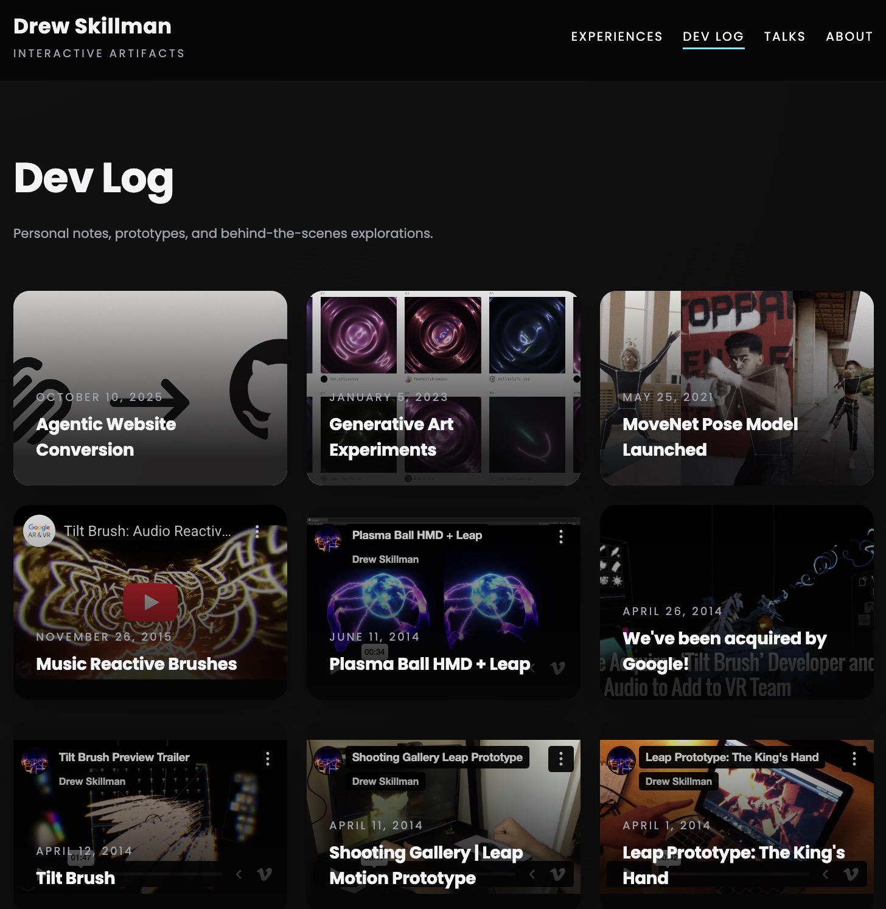
Task: Expand the three-dot menu on Shooting Gallery video
Action: click(560, 759)
